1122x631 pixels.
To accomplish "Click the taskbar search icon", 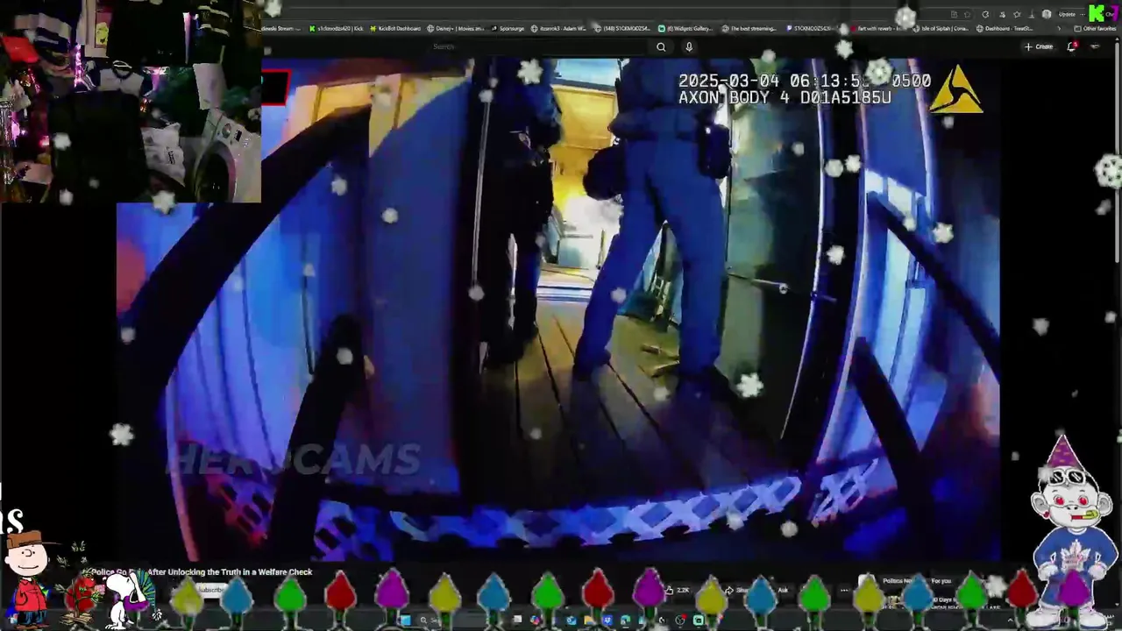I will [x=423, y=620].
